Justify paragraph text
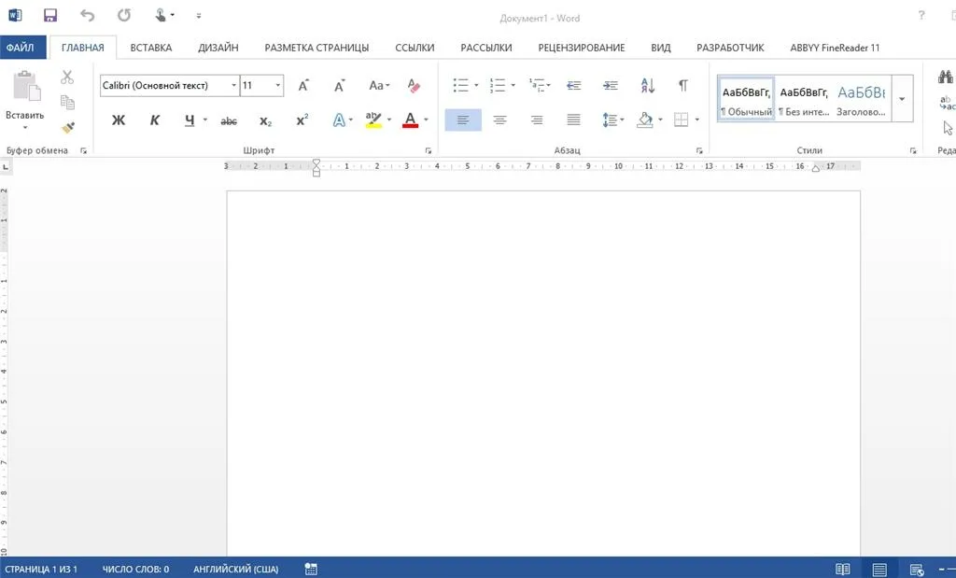 tap(574, 120)
